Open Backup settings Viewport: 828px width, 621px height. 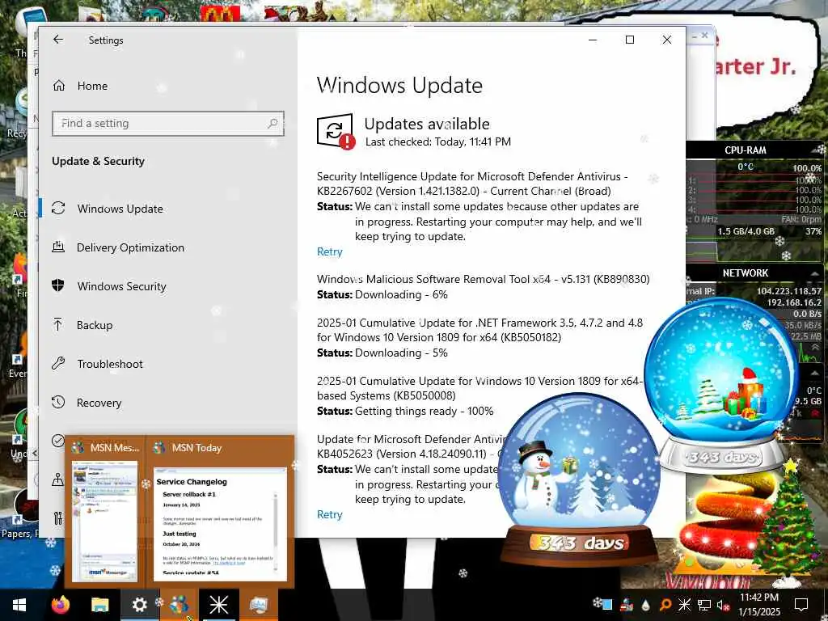pyautogui.click(x=95, y=325)
